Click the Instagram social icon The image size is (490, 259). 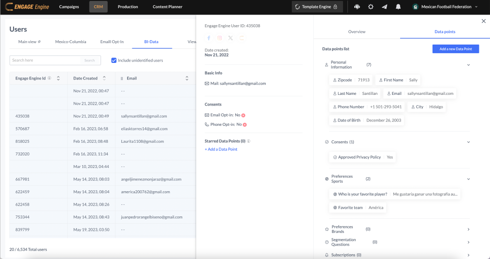pos(220,38)
